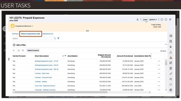This screenshot has width=181, height=101.
Task: Focus the Search input field
Action: (x=33, y=38)
